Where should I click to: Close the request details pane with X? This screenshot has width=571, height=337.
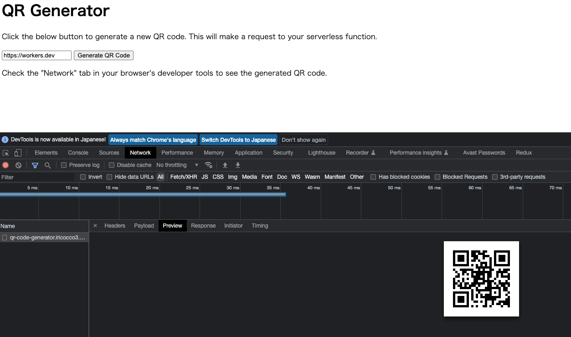click(95, 226)
